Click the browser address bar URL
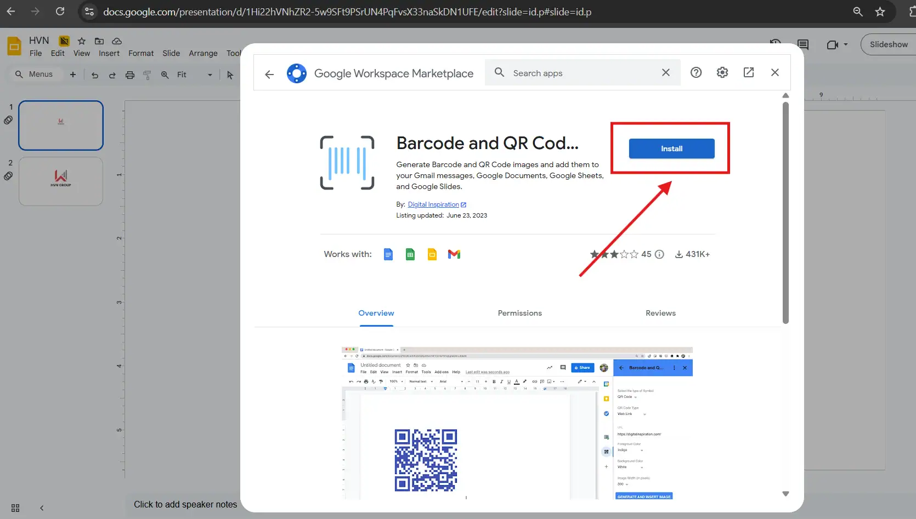Screen dimensions: 916x519 click(347, 12)
